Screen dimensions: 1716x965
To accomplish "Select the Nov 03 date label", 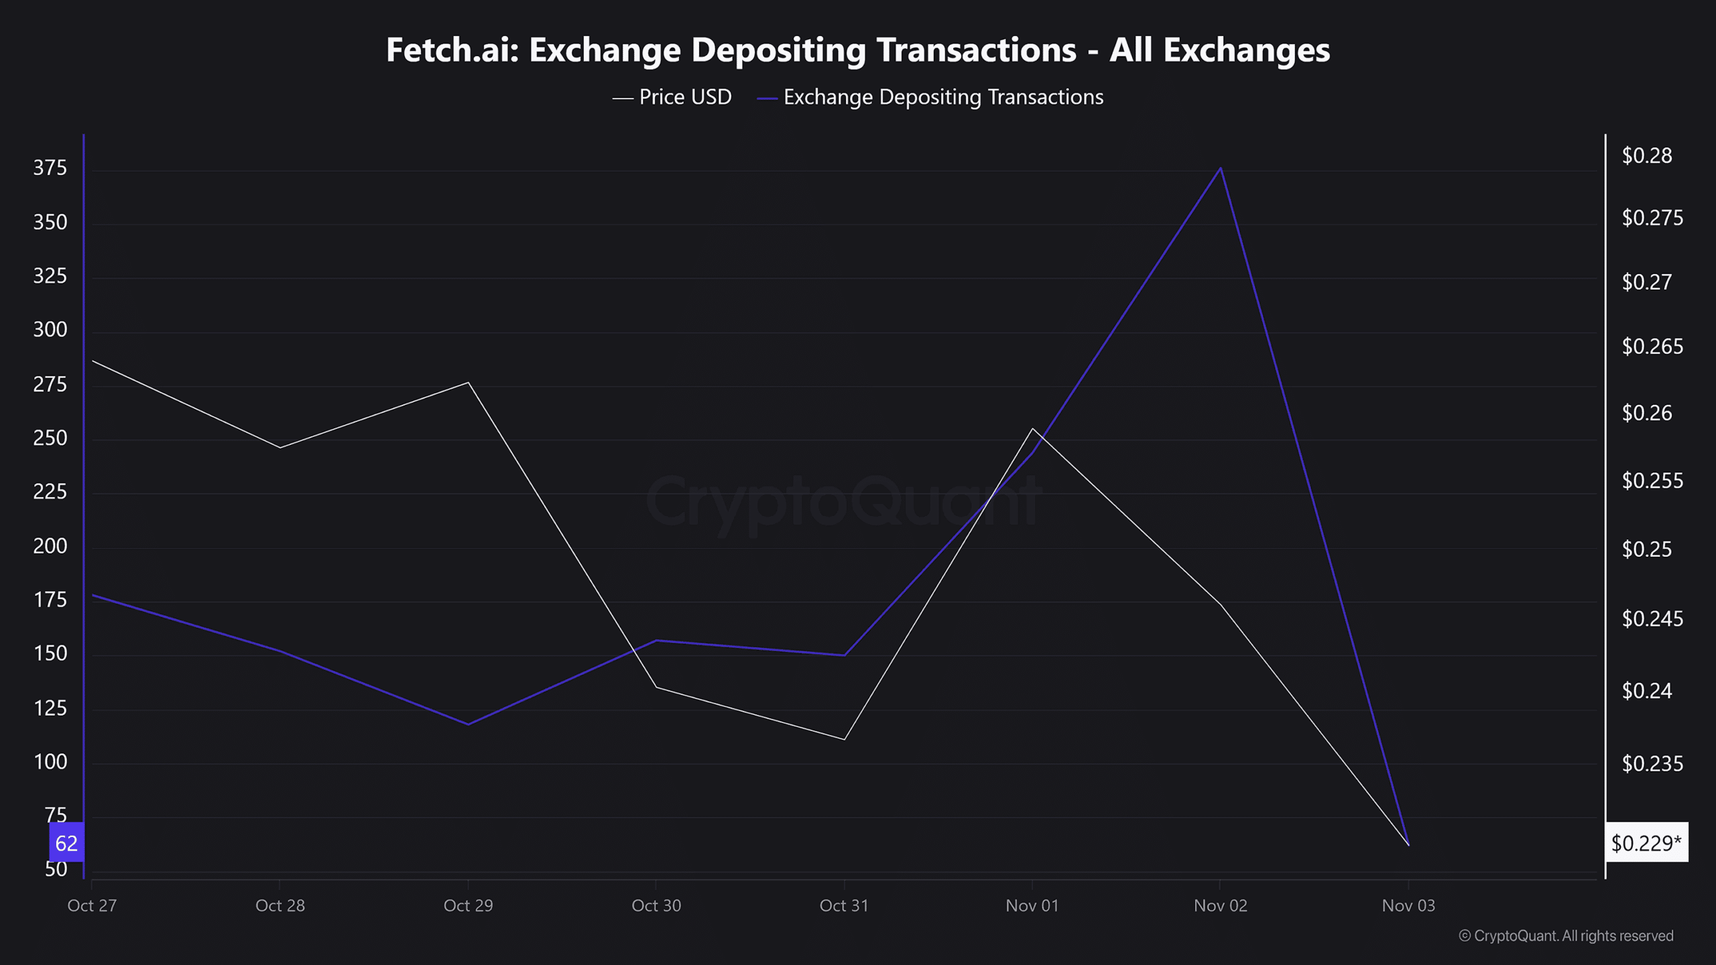I will point(1408,905).
